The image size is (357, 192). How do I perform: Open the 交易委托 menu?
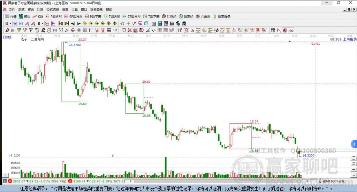coord(96,9)
